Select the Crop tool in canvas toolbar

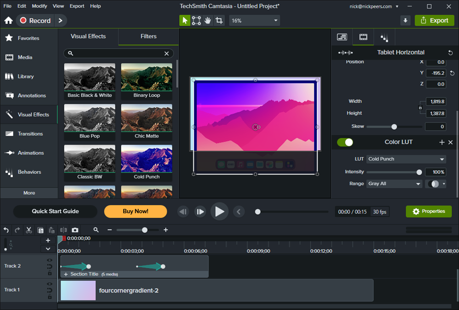coord(219,21)
